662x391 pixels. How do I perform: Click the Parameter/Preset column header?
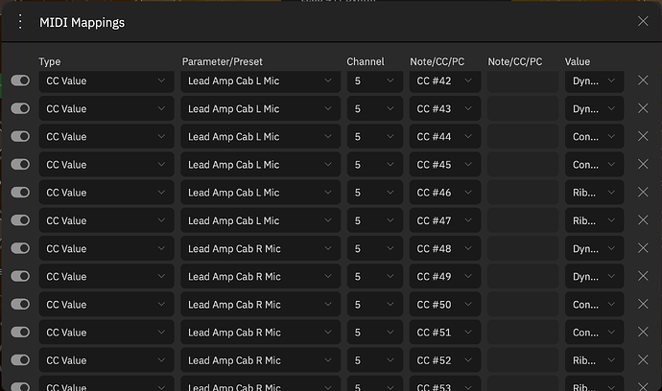click(x=222, y=61)
